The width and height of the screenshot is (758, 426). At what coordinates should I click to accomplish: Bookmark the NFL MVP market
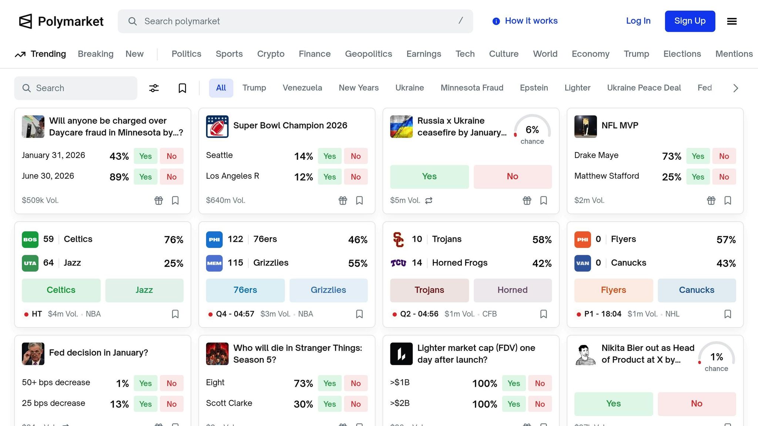(728, 200)
